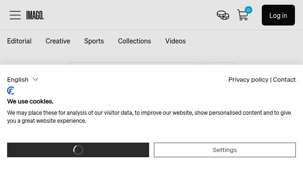This screenshot has height=170, width=303.
Task: Go to the Creative section
Action: [58, 41]
